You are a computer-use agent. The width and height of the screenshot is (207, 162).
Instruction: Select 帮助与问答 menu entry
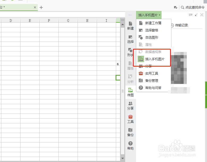point(154,88)
